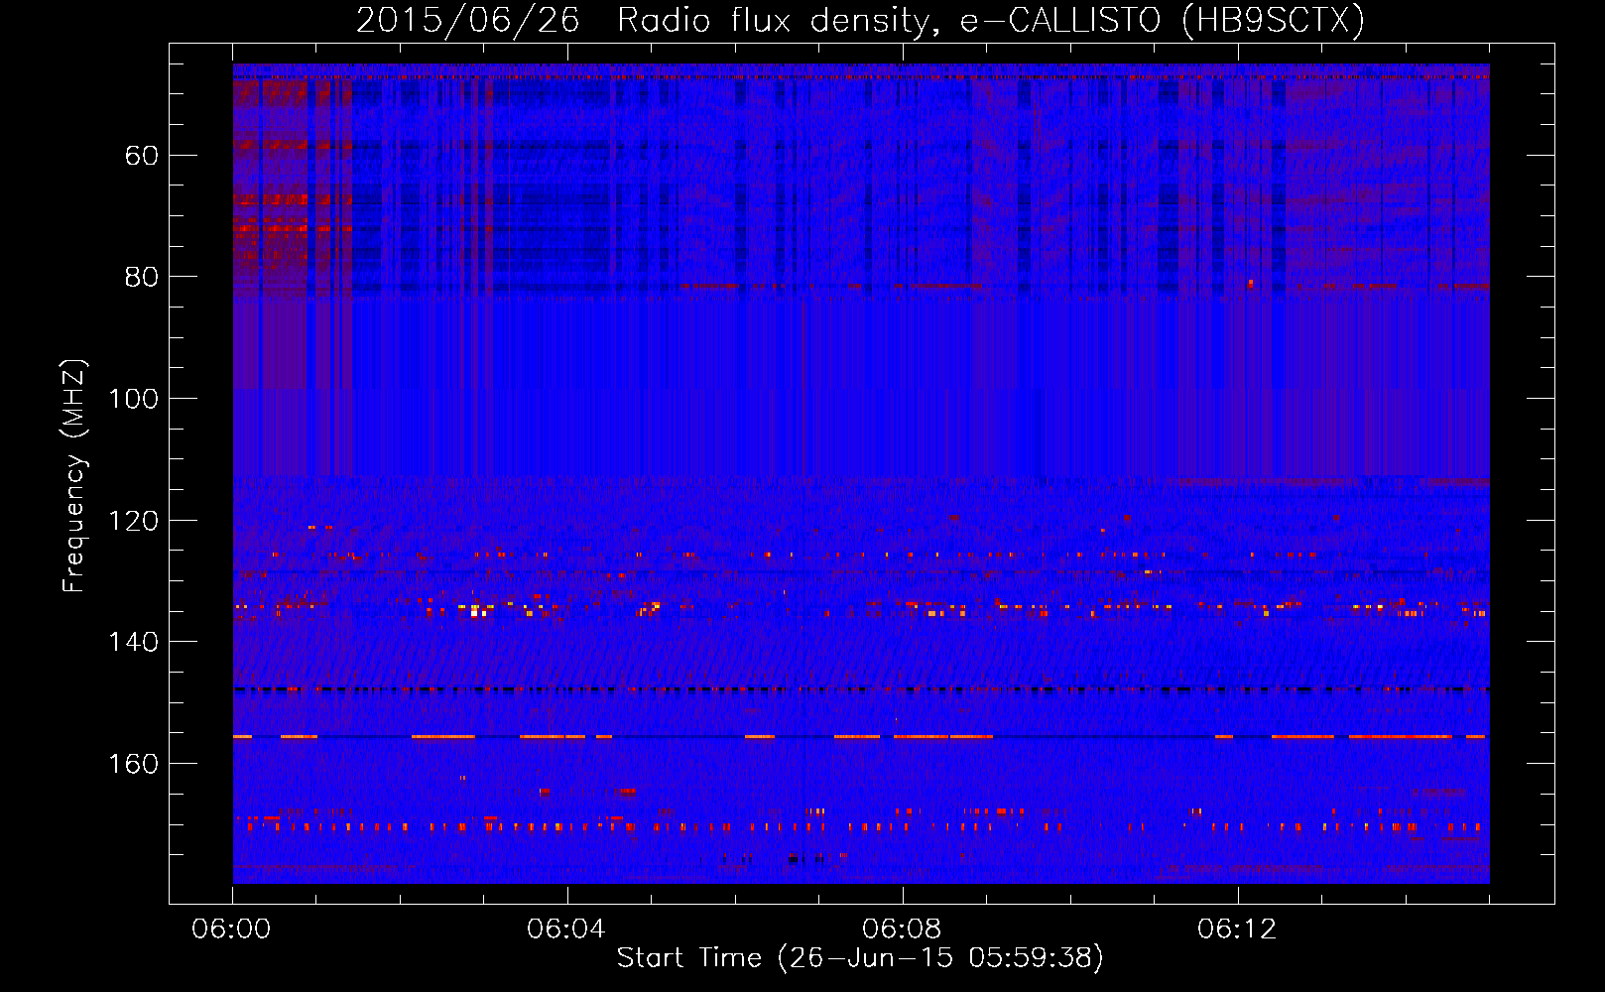The image size is (1605, 992).
Task: Select the 100 frequency tick label
Action: click(134, 399)
